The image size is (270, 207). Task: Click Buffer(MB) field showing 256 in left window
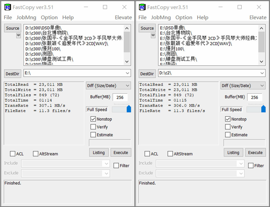tap(120, 97)
